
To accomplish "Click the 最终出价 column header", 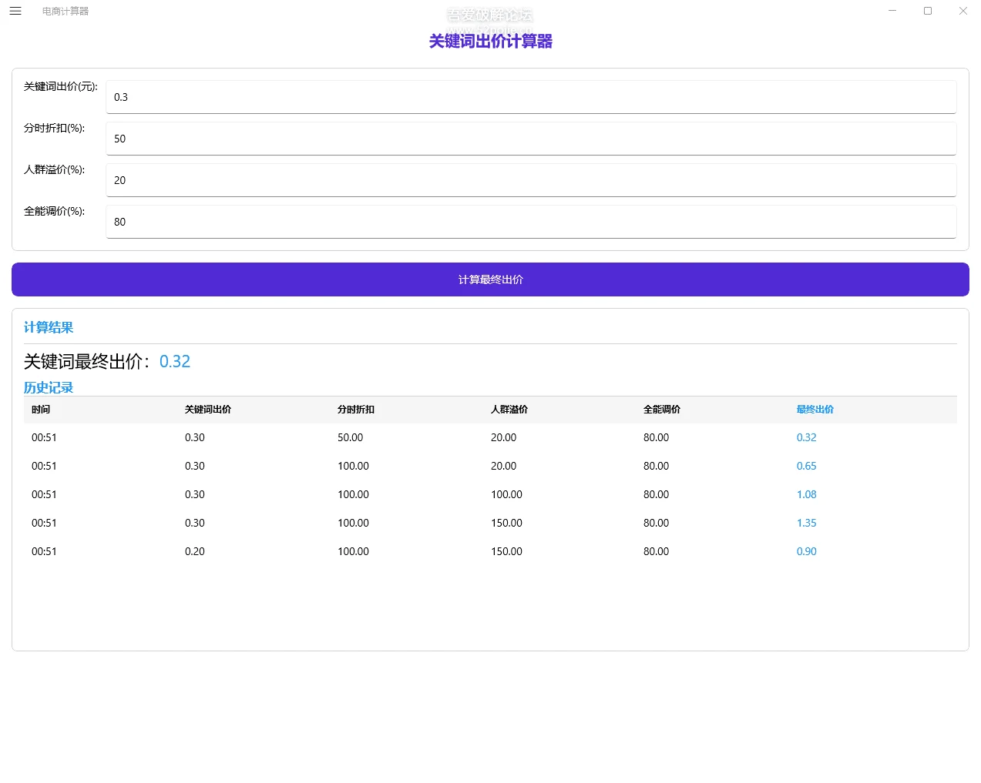I will pyautogui.click(x=815, y=409).
